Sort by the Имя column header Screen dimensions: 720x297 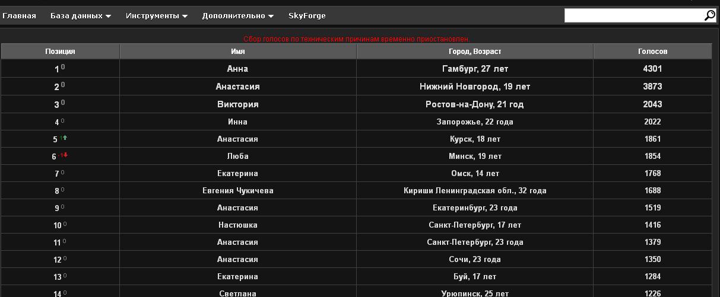coord(237,52)
